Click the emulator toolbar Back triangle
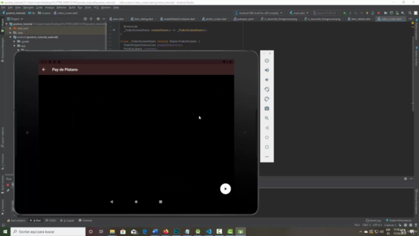Screen dimensions: 419x236 coord(266,128)
